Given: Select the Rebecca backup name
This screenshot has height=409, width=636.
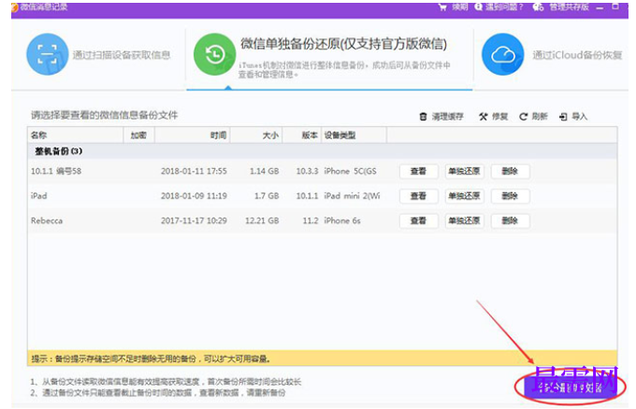Looking at the screenshot, I should pos(47,220).
